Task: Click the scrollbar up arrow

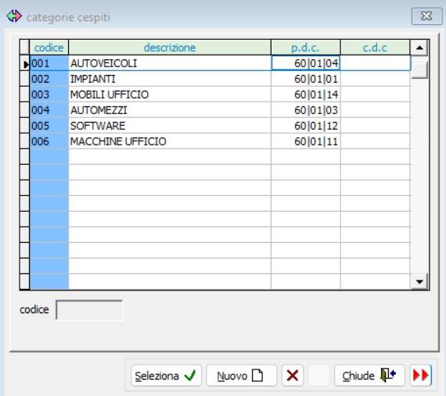Action: point(419,48)
